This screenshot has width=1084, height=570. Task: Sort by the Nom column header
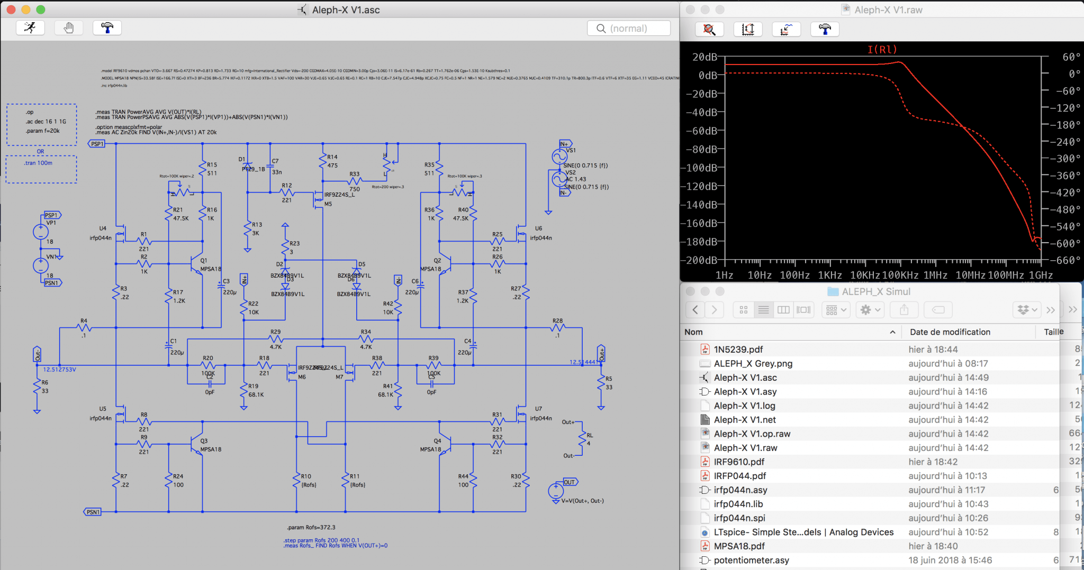pos(693,332)
